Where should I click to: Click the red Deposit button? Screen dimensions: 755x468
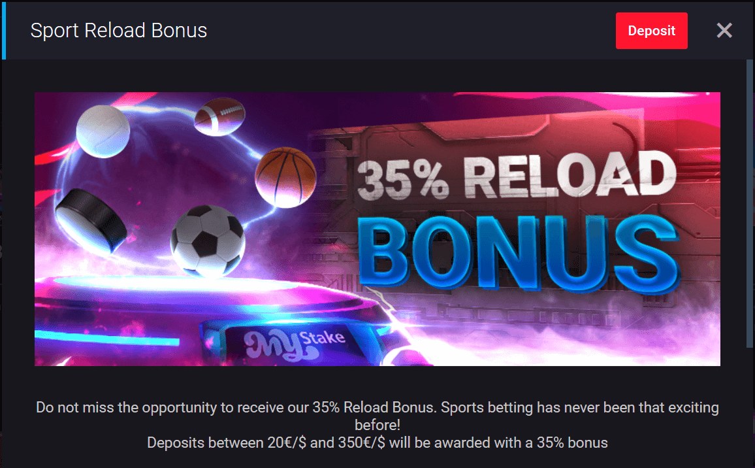coord(651,31)
